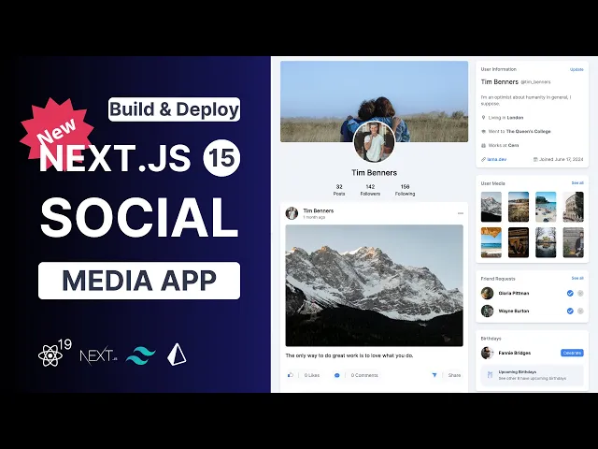Open Fannie Bridges' avatar in Birthdays
The image size is (598, 449).
[487, 353]
